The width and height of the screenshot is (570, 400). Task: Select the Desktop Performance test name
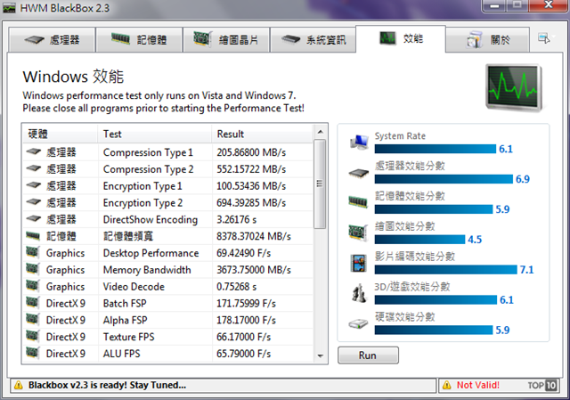point(151,253)
